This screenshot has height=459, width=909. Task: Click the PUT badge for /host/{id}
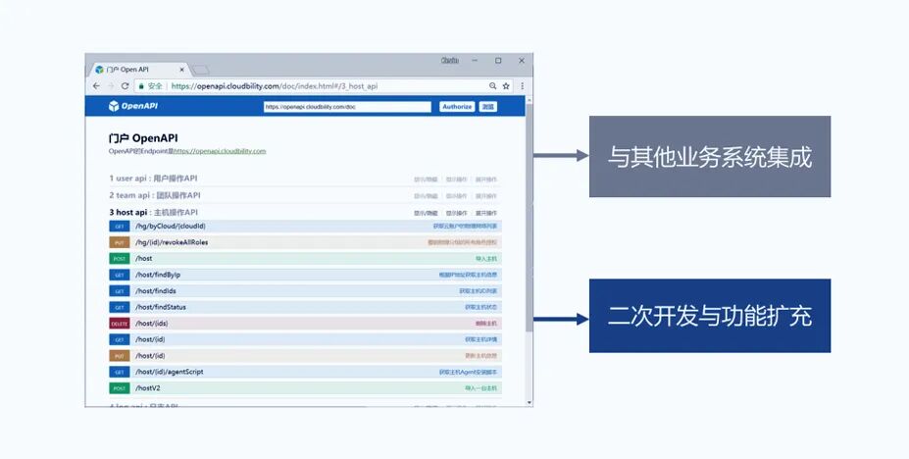[119, 356]
